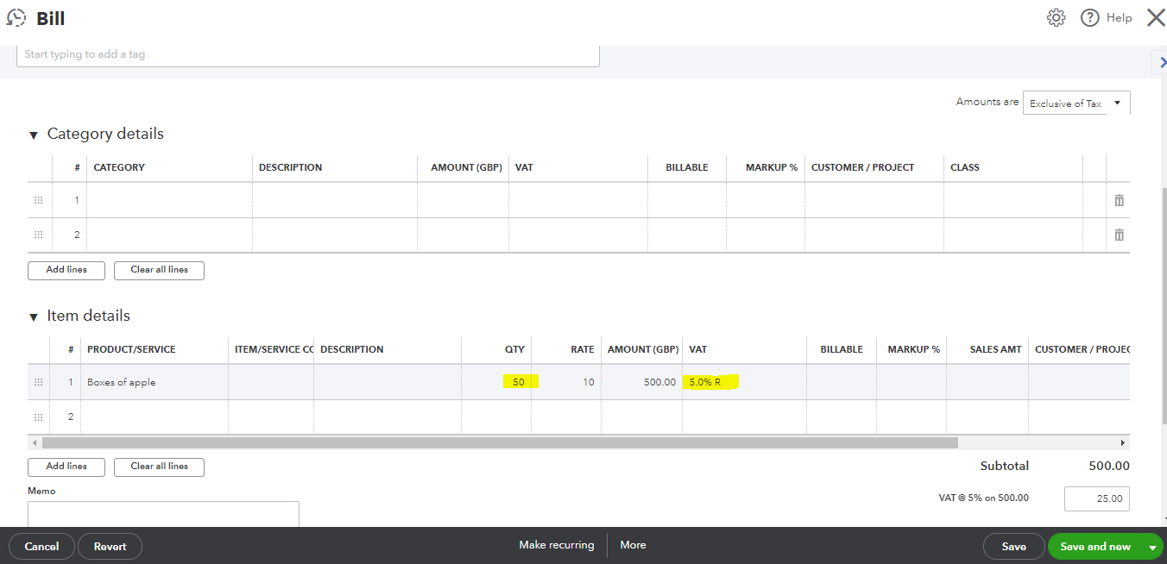Click the Help question mark icon
Image resolution: width=1167 pixels, height=564 pixels.
[x=1090, y=18]
